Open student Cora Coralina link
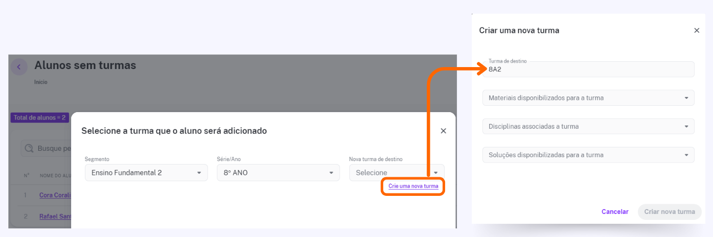 click(x=55, y=195)
